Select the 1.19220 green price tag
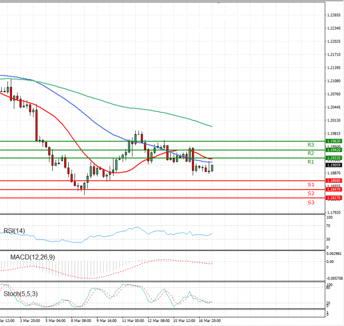The height and width of the screenshot is (326, 344). (x=334, y=158)
